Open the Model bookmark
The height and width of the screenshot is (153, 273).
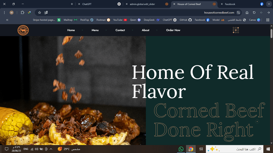(x=218, y=20)
